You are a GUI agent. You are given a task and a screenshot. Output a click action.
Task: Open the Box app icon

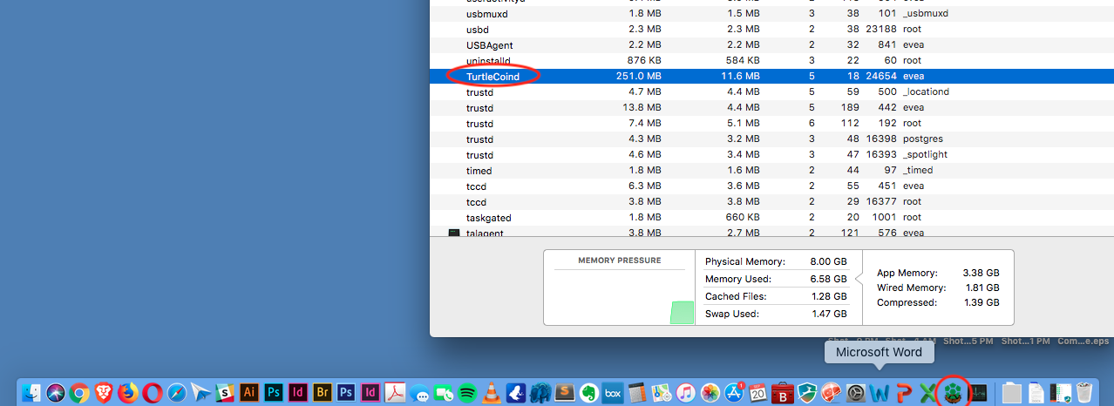[x=613, y=392]
